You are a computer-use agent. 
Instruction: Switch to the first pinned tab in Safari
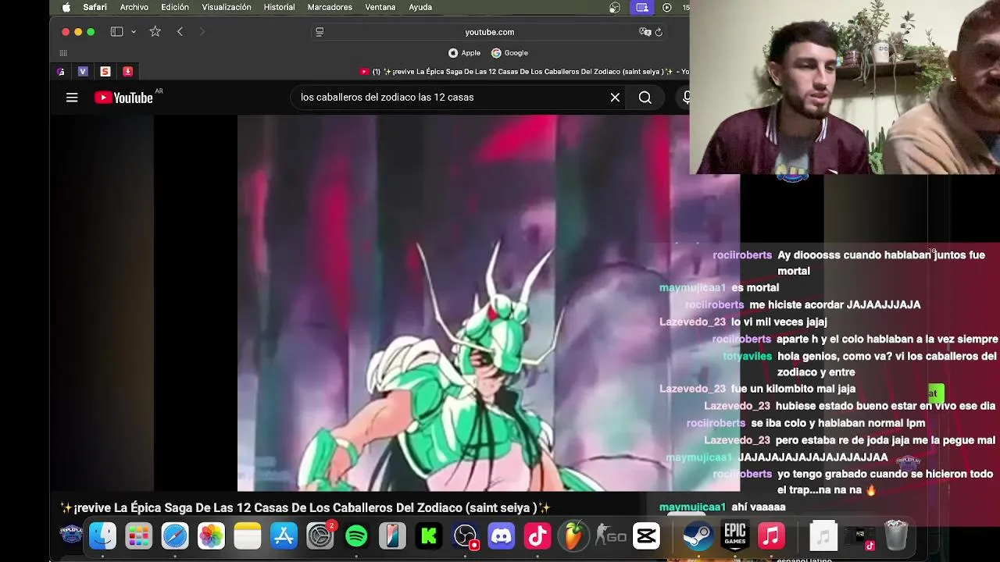(x=61, y=71)
